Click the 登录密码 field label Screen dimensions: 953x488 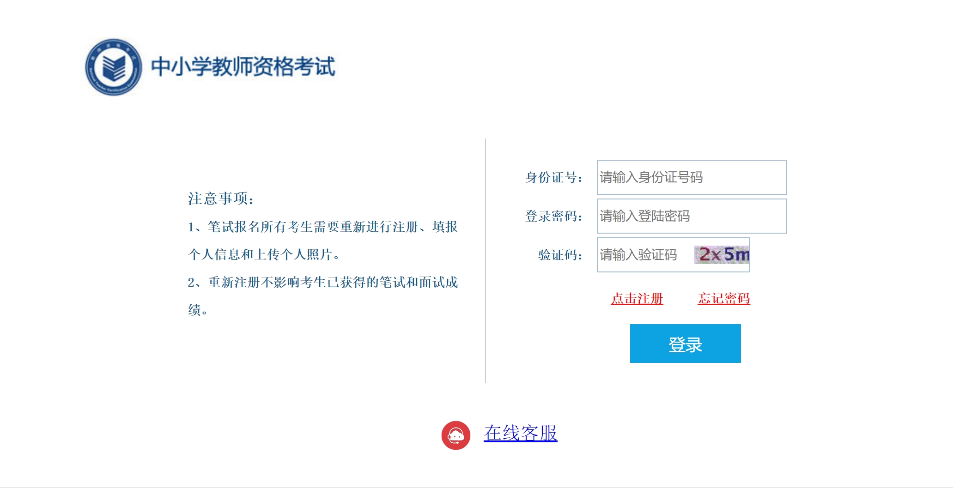553,216
